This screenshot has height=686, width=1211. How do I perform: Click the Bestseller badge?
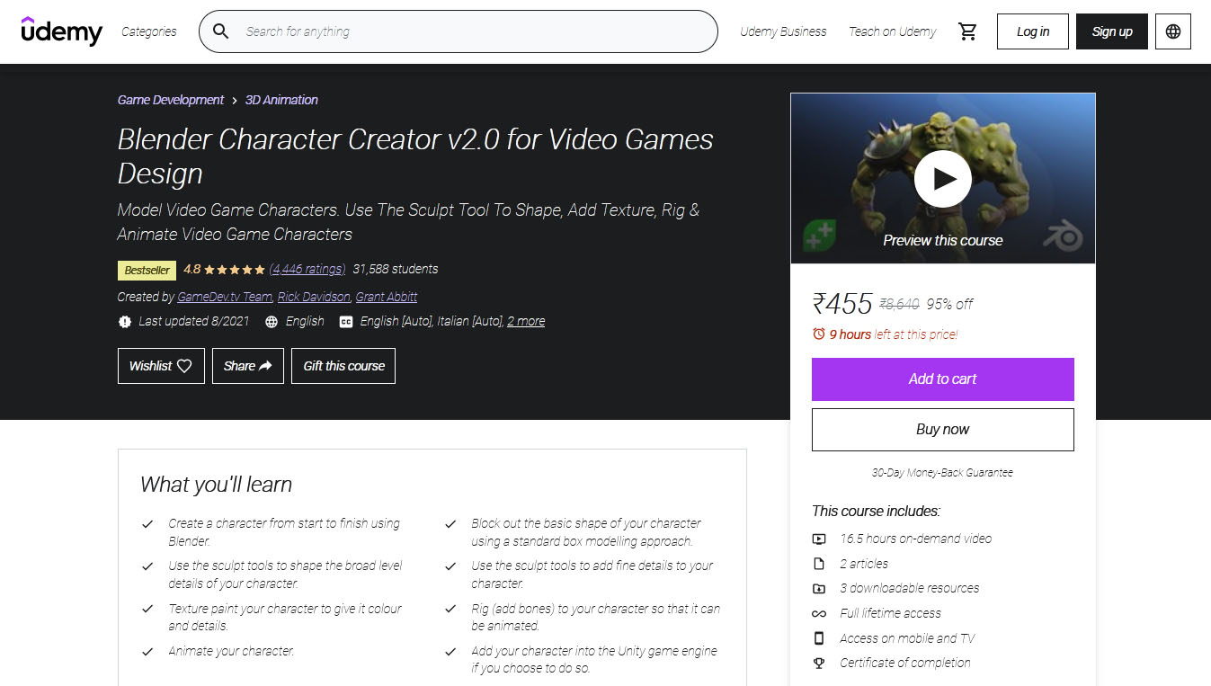(x=147, y=270)
